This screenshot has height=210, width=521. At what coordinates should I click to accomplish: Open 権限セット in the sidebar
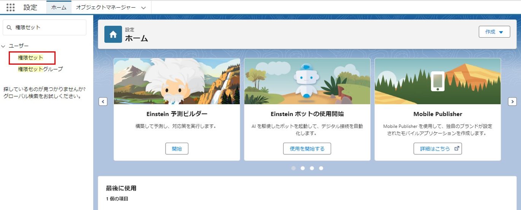30,58
